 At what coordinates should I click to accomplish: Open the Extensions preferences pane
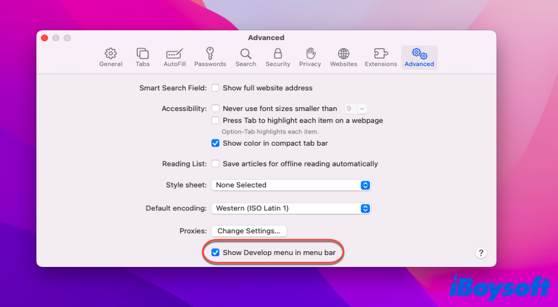pos(381,57)
